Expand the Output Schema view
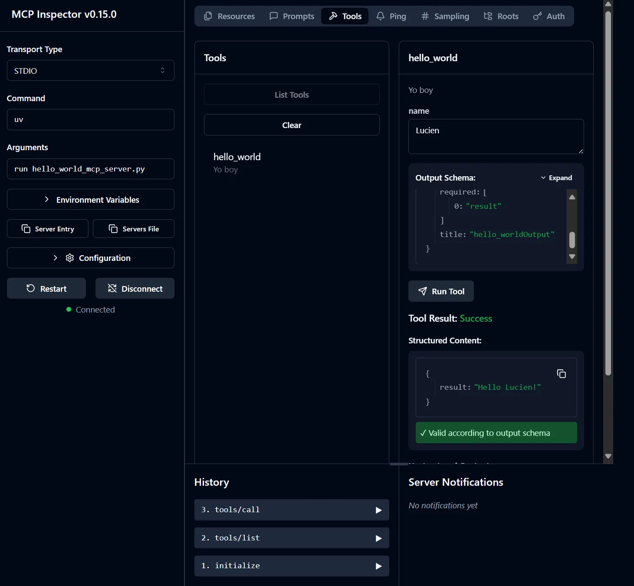Image resolution: width=634 pixels, height=586 pixels. (556, 178)
